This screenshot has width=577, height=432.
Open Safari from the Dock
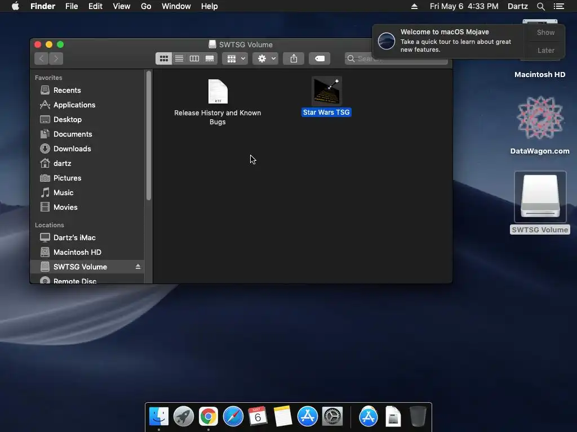(233, 417)
